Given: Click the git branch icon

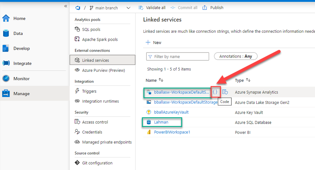Looking at the screenshot, I should 91,8.
